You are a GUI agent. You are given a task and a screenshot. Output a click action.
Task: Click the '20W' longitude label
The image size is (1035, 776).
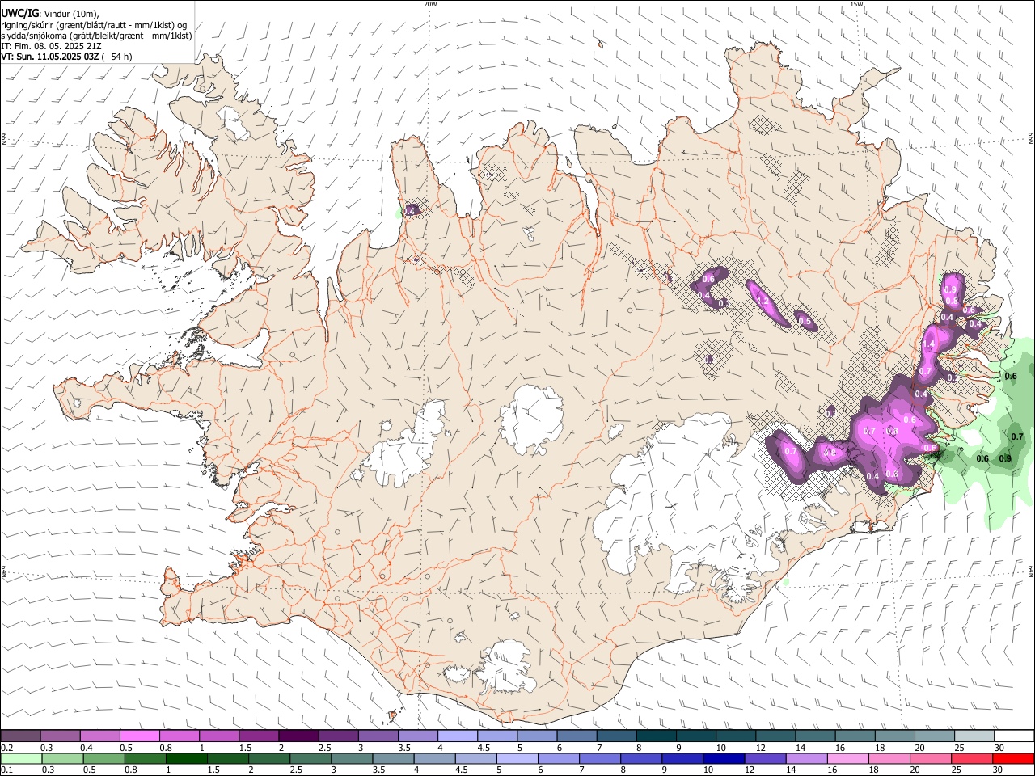point(430,4)
